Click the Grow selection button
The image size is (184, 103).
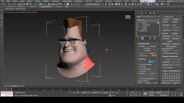(x=152, y=74)
